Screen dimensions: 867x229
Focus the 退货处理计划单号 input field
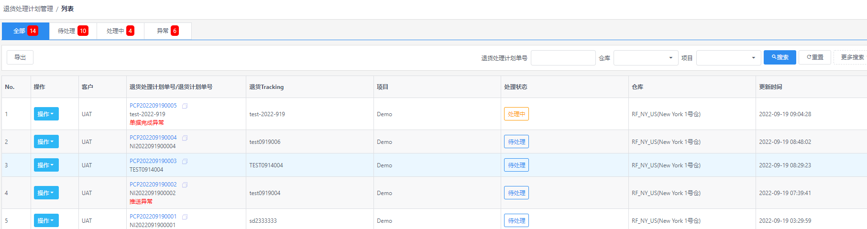click(x=563, y=58)
